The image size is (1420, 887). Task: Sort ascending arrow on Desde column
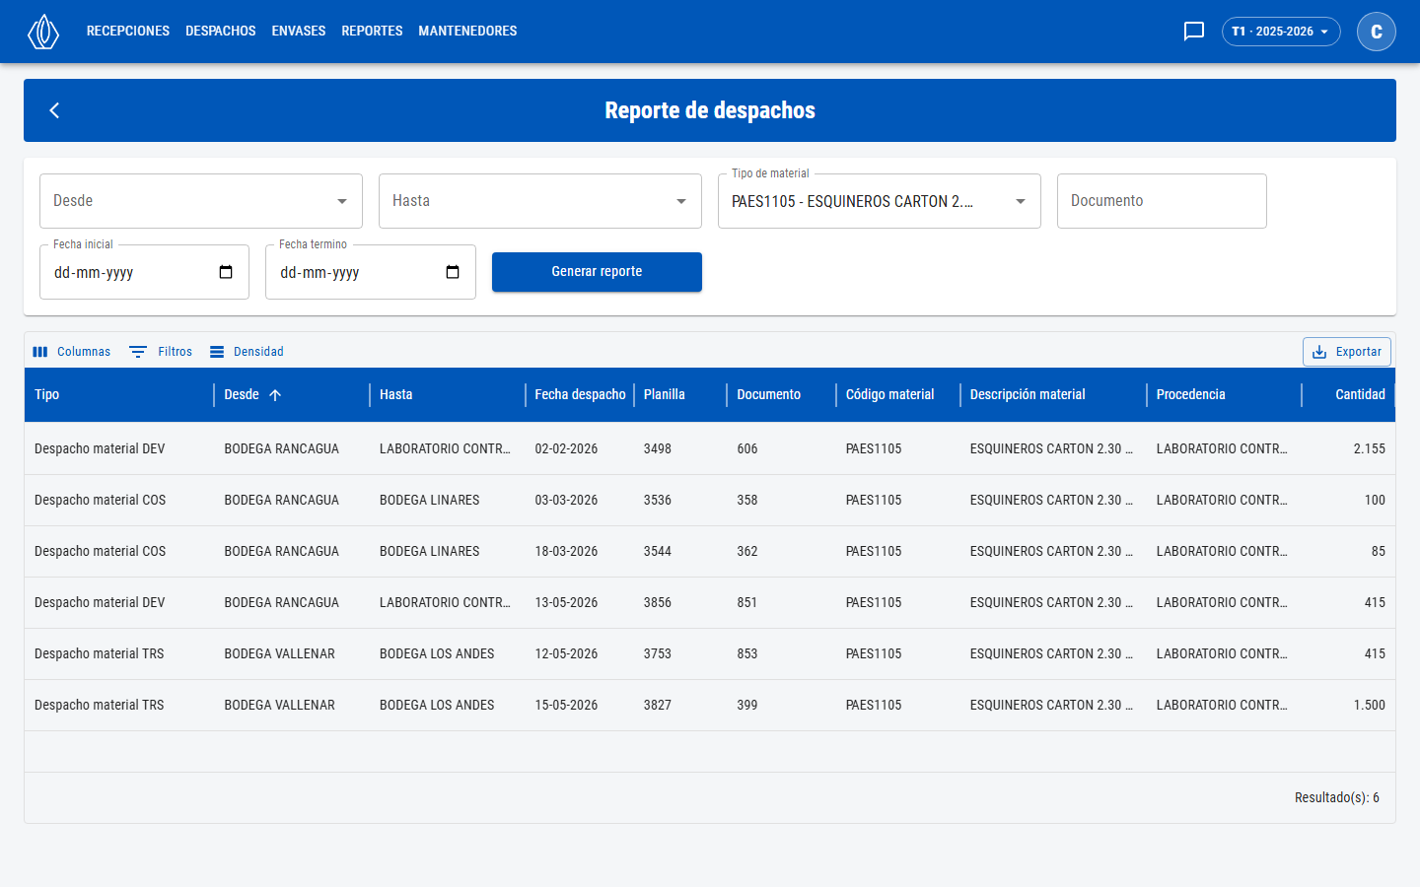pos(275,395)
